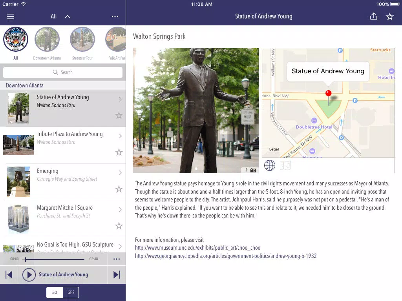The height and width of the screenshot is (301, 402).
Task: Tap the Walton Springs Park heading
Action: pyautogui.click(x=159, y=36)
